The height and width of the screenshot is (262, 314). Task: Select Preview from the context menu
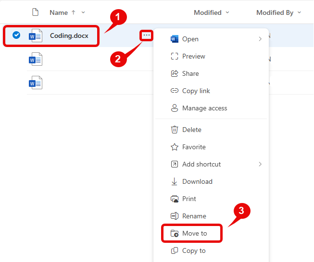[x=193, y=56]
